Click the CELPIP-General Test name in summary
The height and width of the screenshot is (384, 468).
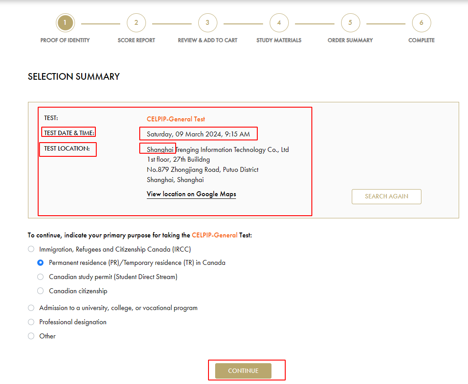coord(176,119)
